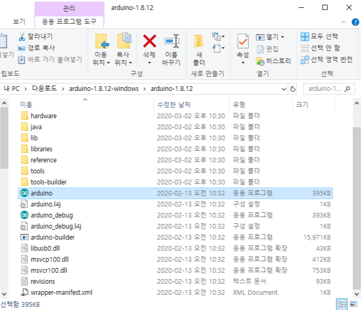361x310 pixels.
Task: Click the 관리 (Manage) contextual tab
Action: click(69, 8)
